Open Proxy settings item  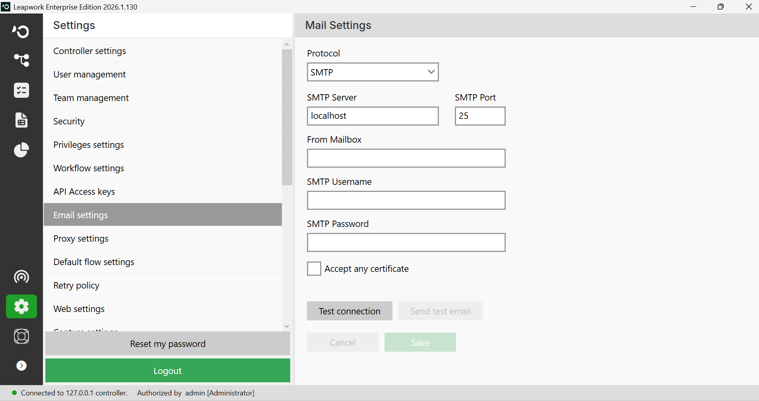point(163,238)
